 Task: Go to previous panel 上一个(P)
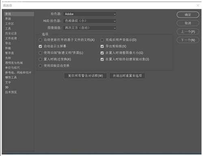[x=188, y=32]
